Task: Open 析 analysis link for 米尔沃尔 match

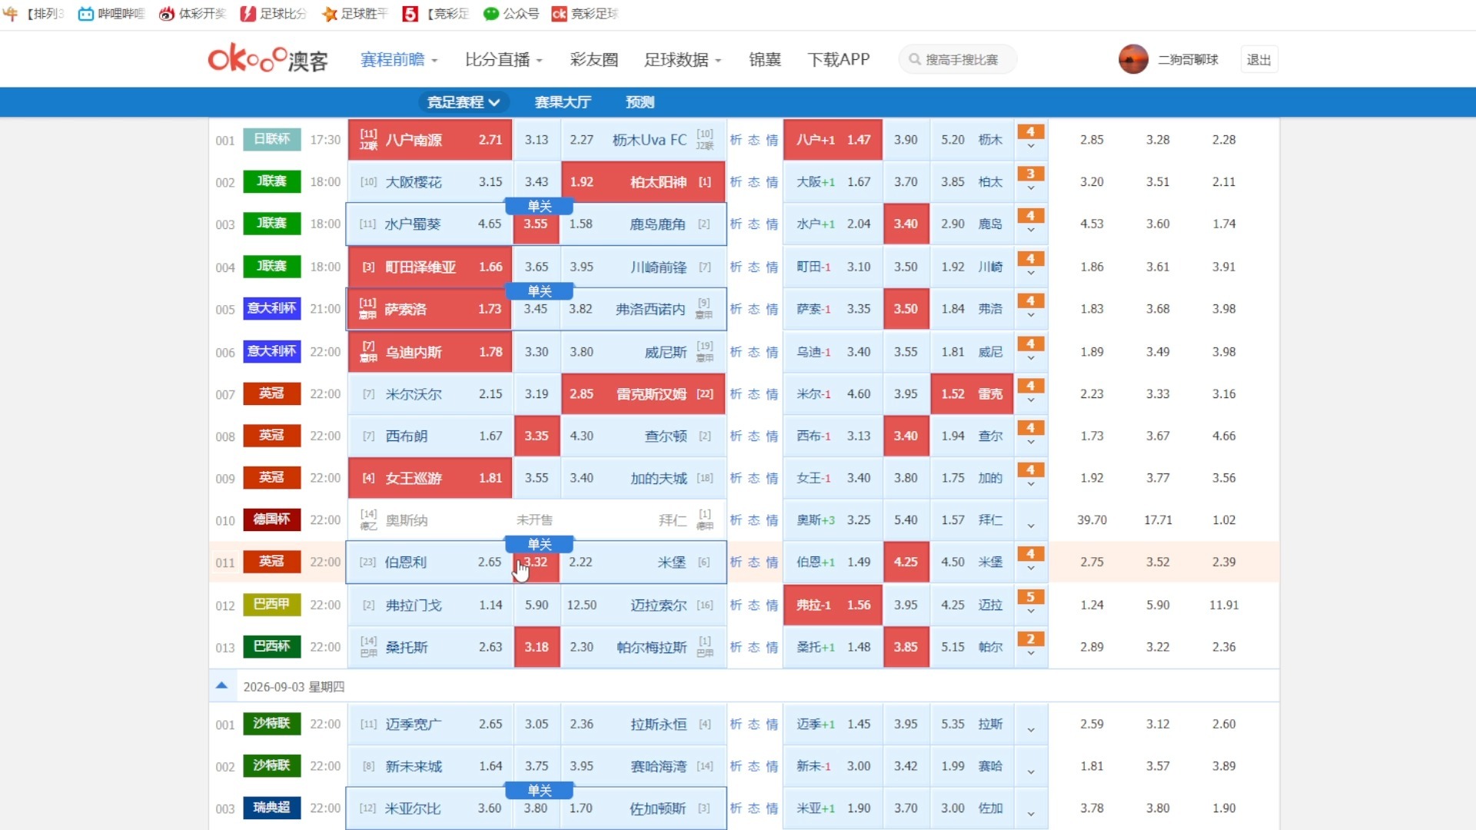Action: (736, 393)
